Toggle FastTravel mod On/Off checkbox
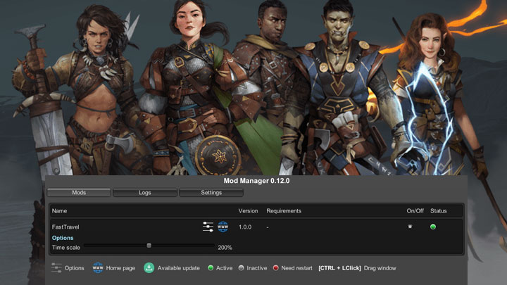 tap(410, 227)
